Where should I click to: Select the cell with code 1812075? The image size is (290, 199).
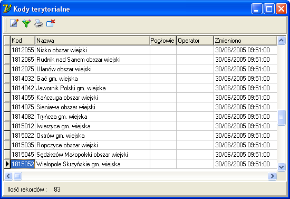point(23,69)
